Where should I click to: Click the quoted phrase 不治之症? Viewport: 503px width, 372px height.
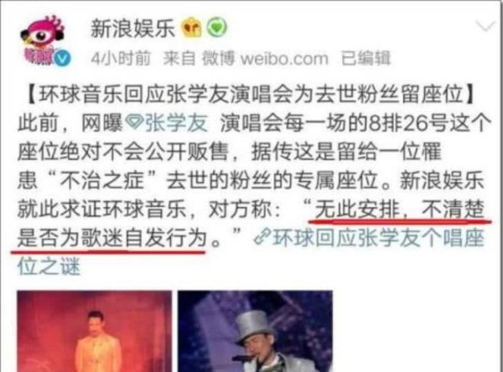click(x=102, y=180)
